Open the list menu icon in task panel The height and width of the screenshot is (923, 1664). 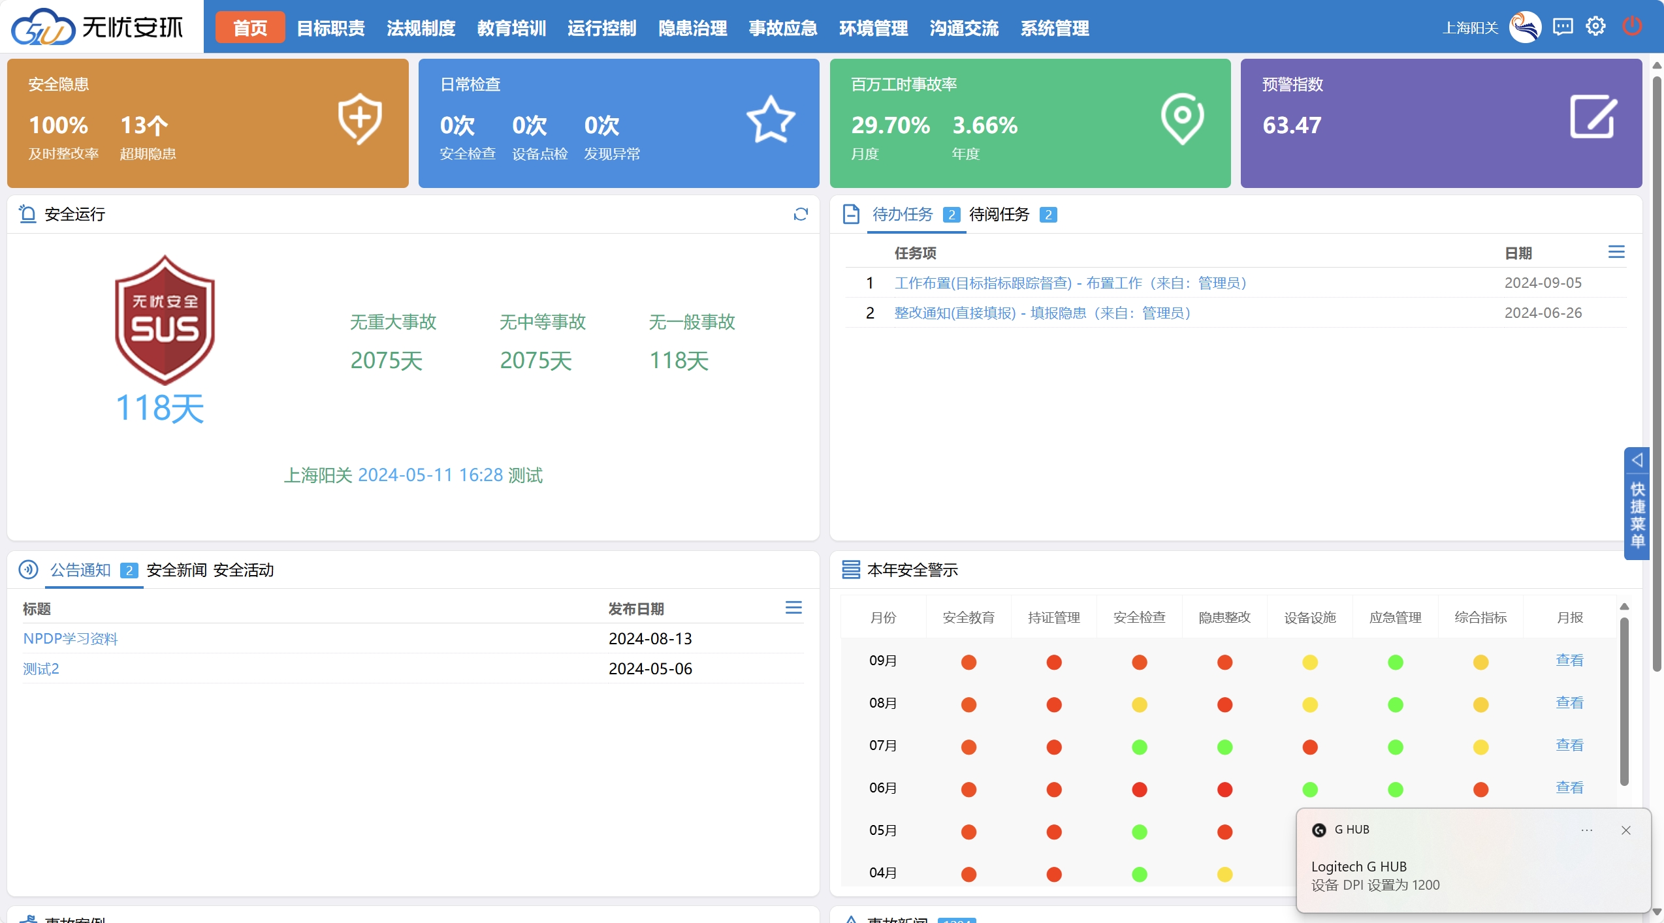pyautogui.click(x=1616, y=252)
